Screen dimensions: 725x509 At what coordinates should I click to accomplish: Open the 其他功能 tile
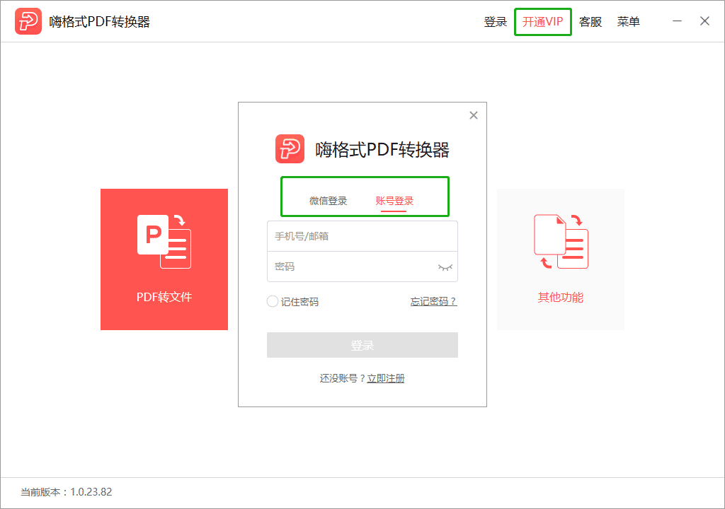(561, 259)
